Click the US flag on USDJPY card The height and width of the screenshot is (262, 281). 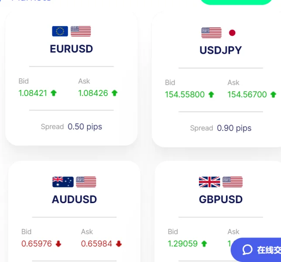212,33
